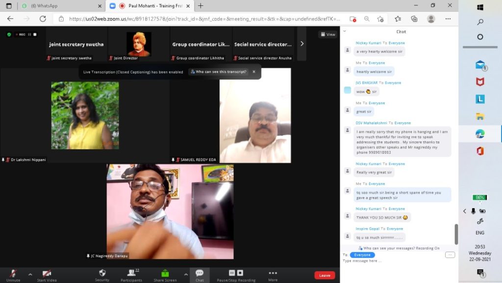Click the green Share Screen icon
The image size is (502, 283).
[x=165, y=275]
